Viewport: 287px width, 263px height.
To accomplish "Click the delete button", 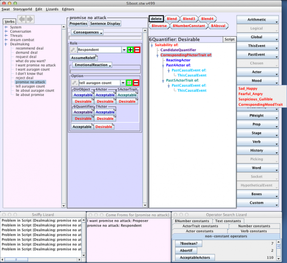I will coord(156,19).
